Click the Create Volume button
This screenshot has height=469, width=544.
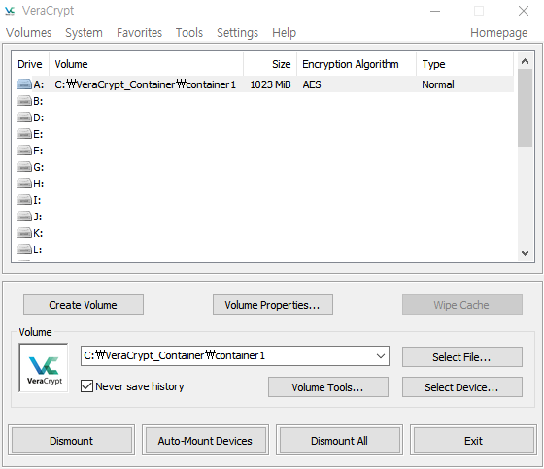[84, 305]
